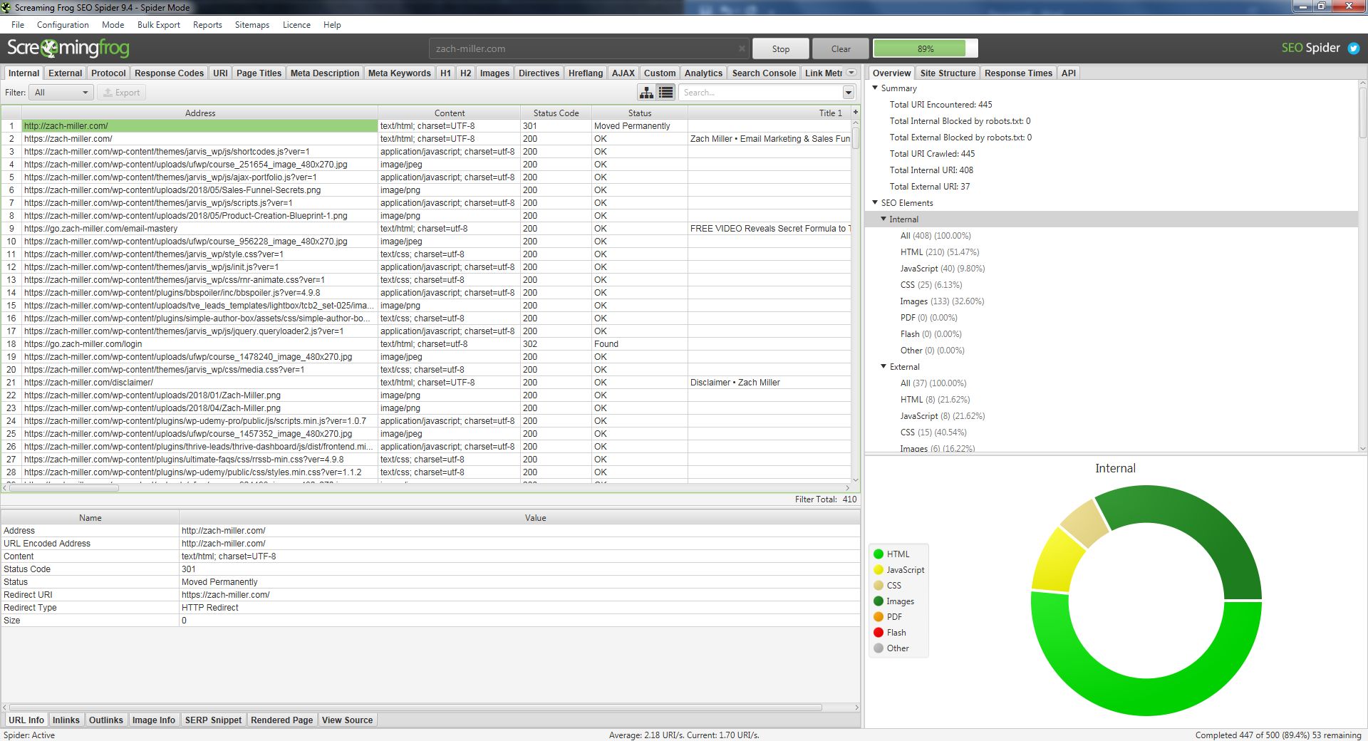Screen dimensions: 1368x741
Task: Switch to the Response Times tab
Action: (1018, 73)
